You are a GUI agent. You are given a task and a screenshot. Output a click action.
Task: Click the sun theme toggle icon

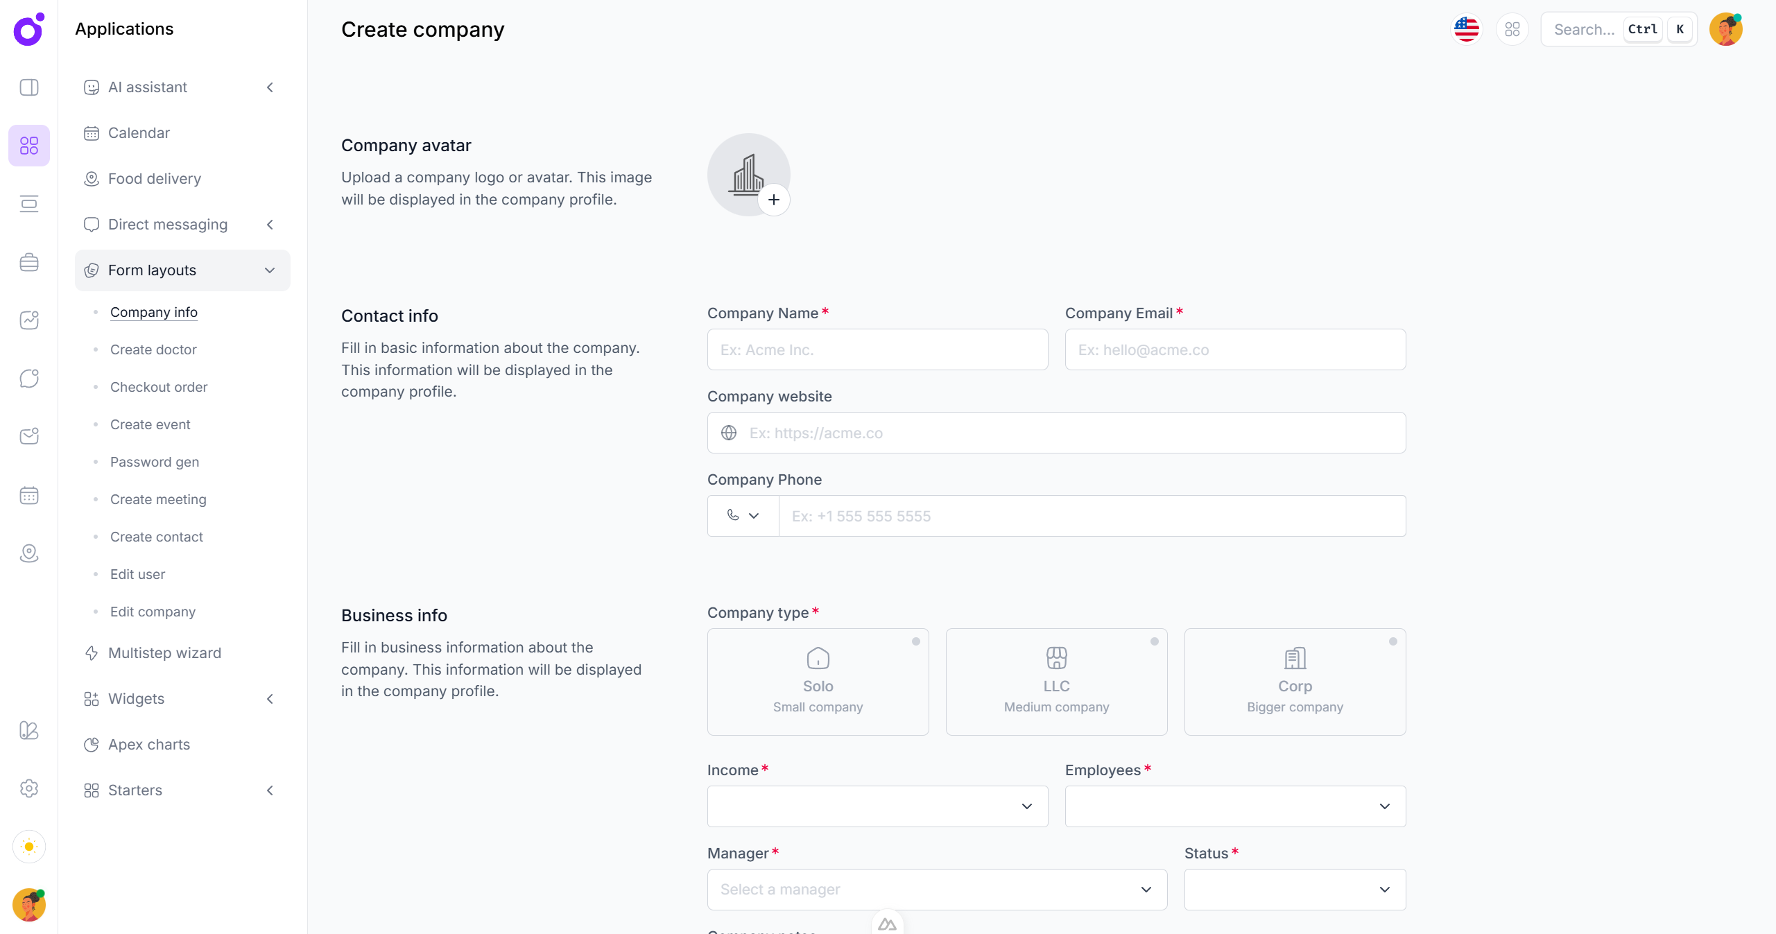pyautogui.click(x=29, y=847)
